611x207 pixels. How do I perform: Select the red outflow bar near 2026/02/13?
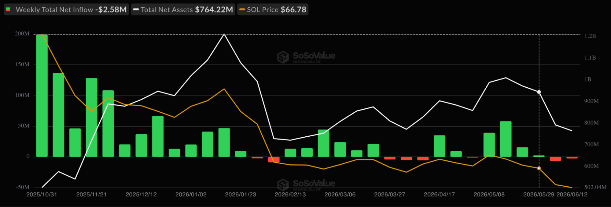pos(274,160)
